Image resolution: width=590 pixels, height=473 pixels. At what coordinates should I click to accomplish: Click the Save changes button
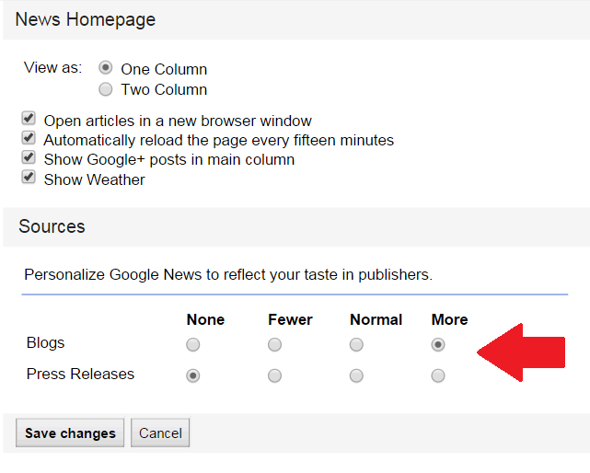click(70, 433)
